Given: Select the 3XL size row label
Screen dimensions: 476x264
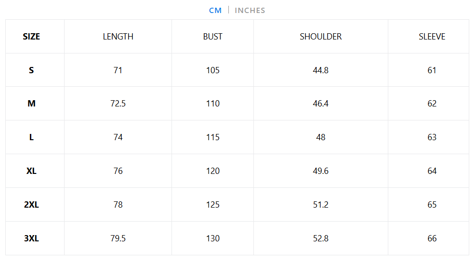Looking at the screenshot, I should (x=31, y=238).
